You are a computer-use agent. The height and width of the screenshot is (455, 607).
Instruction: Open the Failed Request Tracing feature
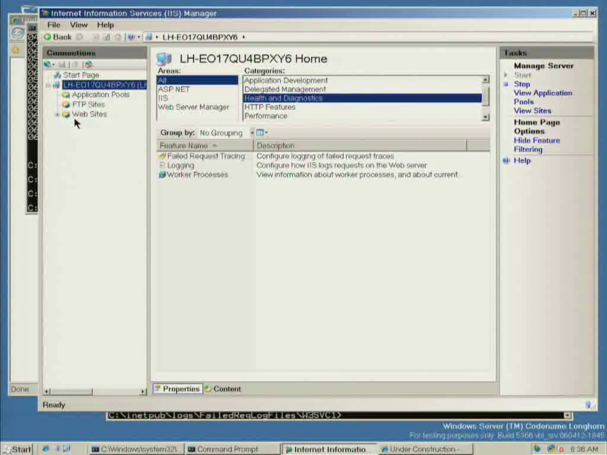pos(205,156)
